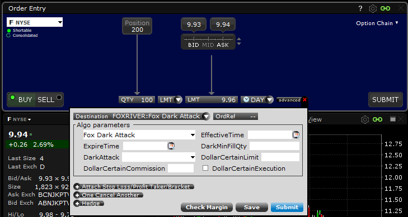Image resolution: width=408 pixels, height=217 pixels.
Task: Open Option Chain dropdown
Action: (x=377, y=23)
